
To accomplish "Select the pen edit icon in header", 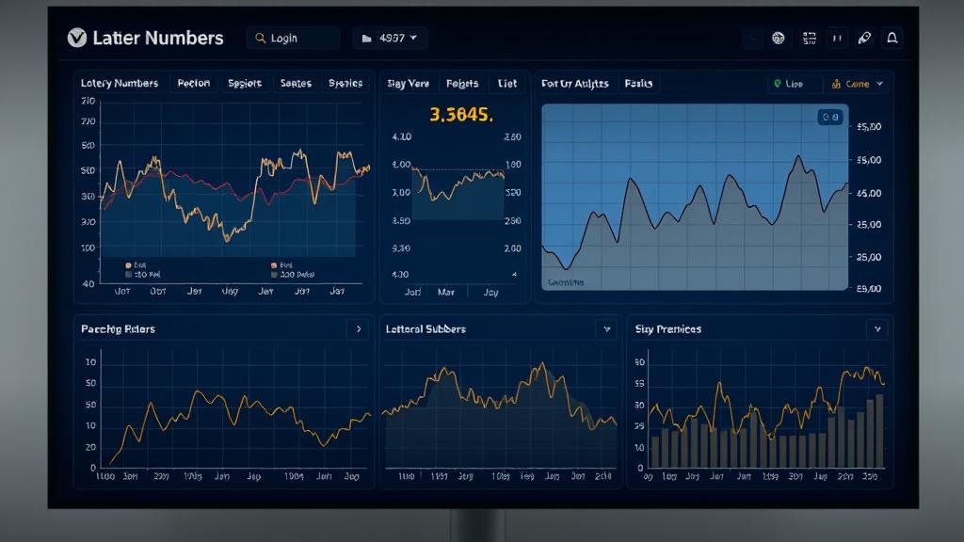I will pyautogui.click(x=864, y=39).
